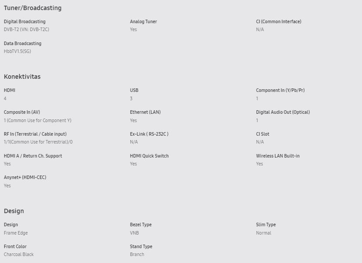
Task: Select the HbbTV1.5(SG) value text
Action: 17,51
